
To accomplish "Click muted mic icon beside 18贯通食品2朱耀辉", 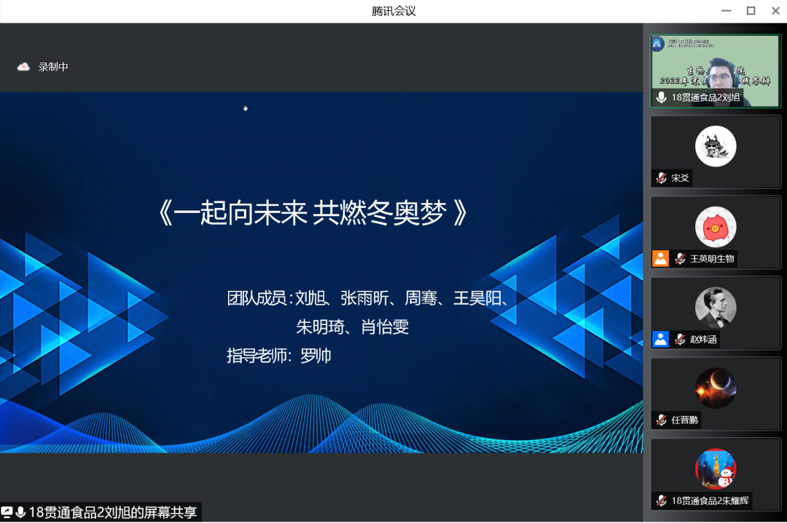I will [661, 500].
